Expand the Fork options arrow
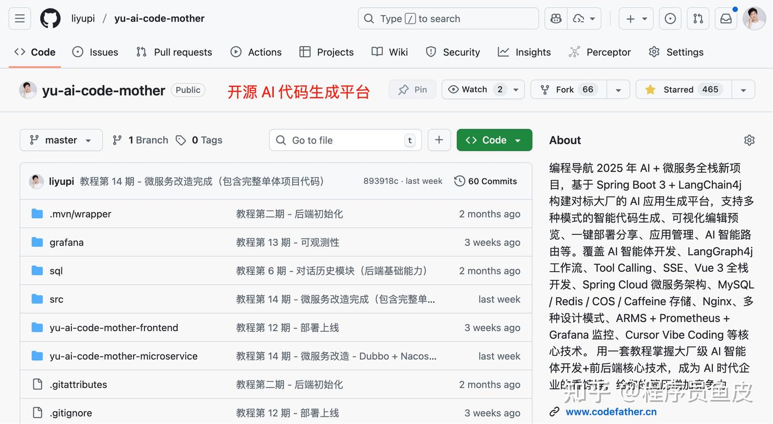 pos(618,89)
